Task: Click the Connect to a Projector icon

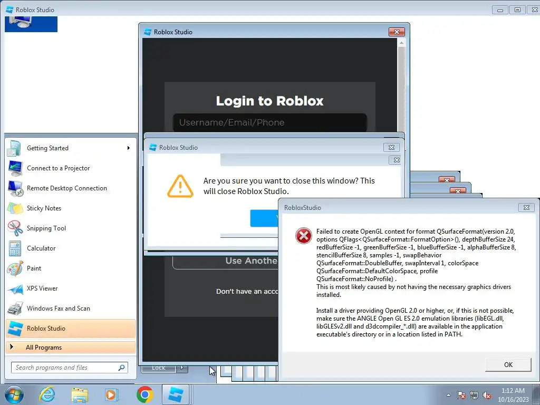Action: (x=15, y=168)
